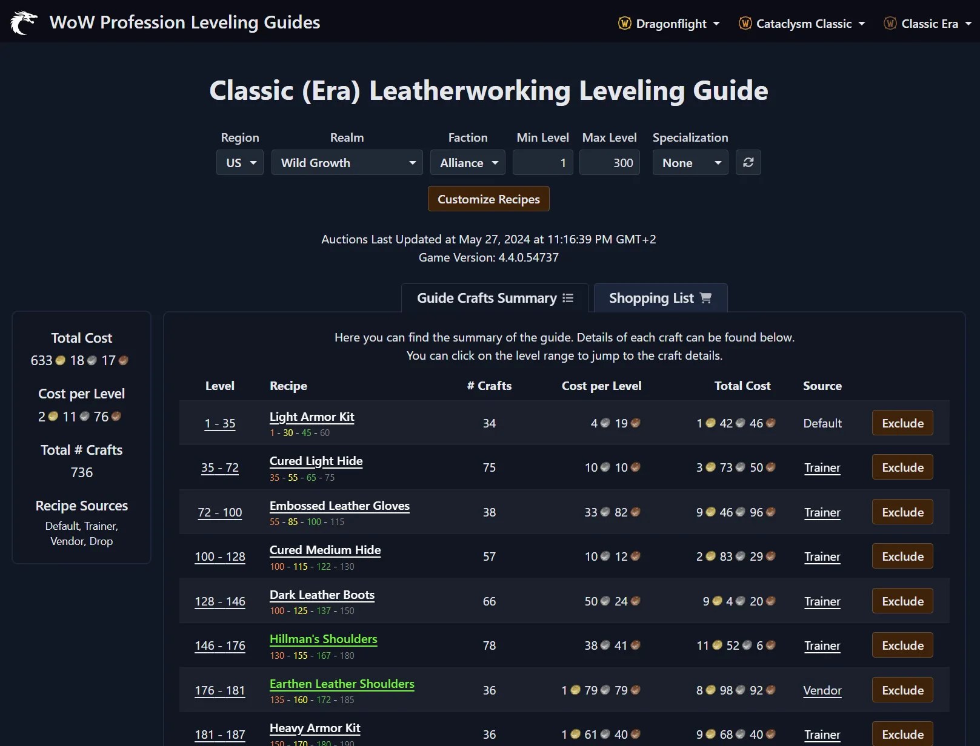This screenshot has height=746, width=980.
Task: Open the Realm dropdown showing Wild Growth
Action: 347,162
